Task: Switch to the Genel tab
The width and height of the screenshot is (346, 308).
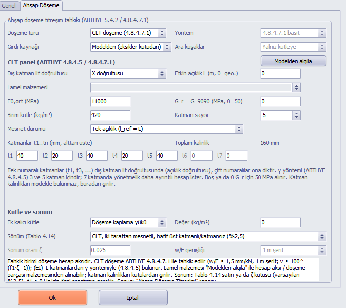Action: point(9,6)
